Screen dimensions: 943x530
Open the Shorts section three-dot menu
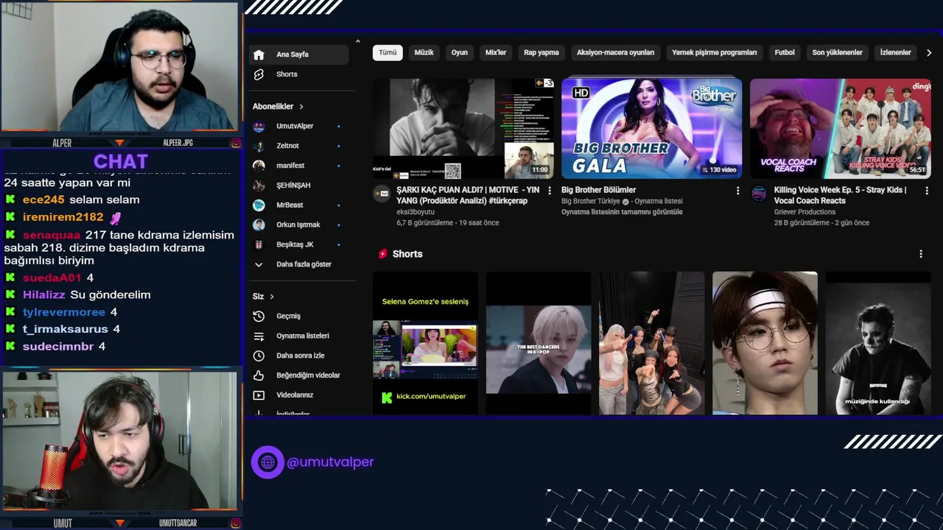(920, 254)
